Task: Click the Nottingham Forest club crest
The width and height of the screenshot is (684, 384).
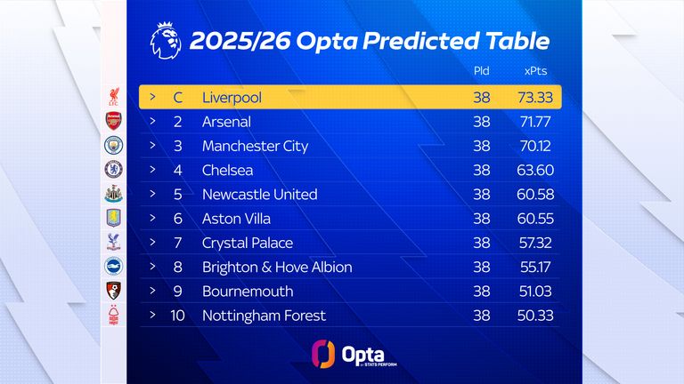Action: tap(113, 315)
